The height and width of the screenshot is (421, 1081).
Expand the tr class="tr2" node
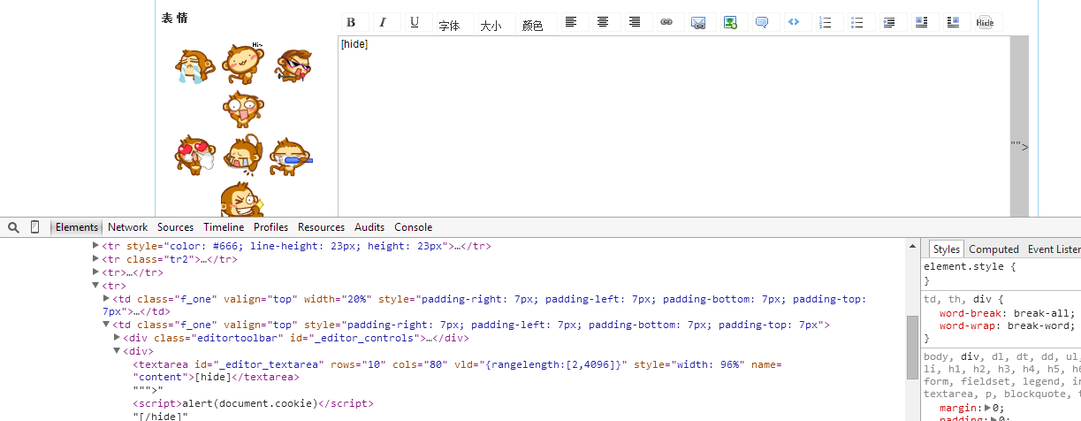pos(96,259)
